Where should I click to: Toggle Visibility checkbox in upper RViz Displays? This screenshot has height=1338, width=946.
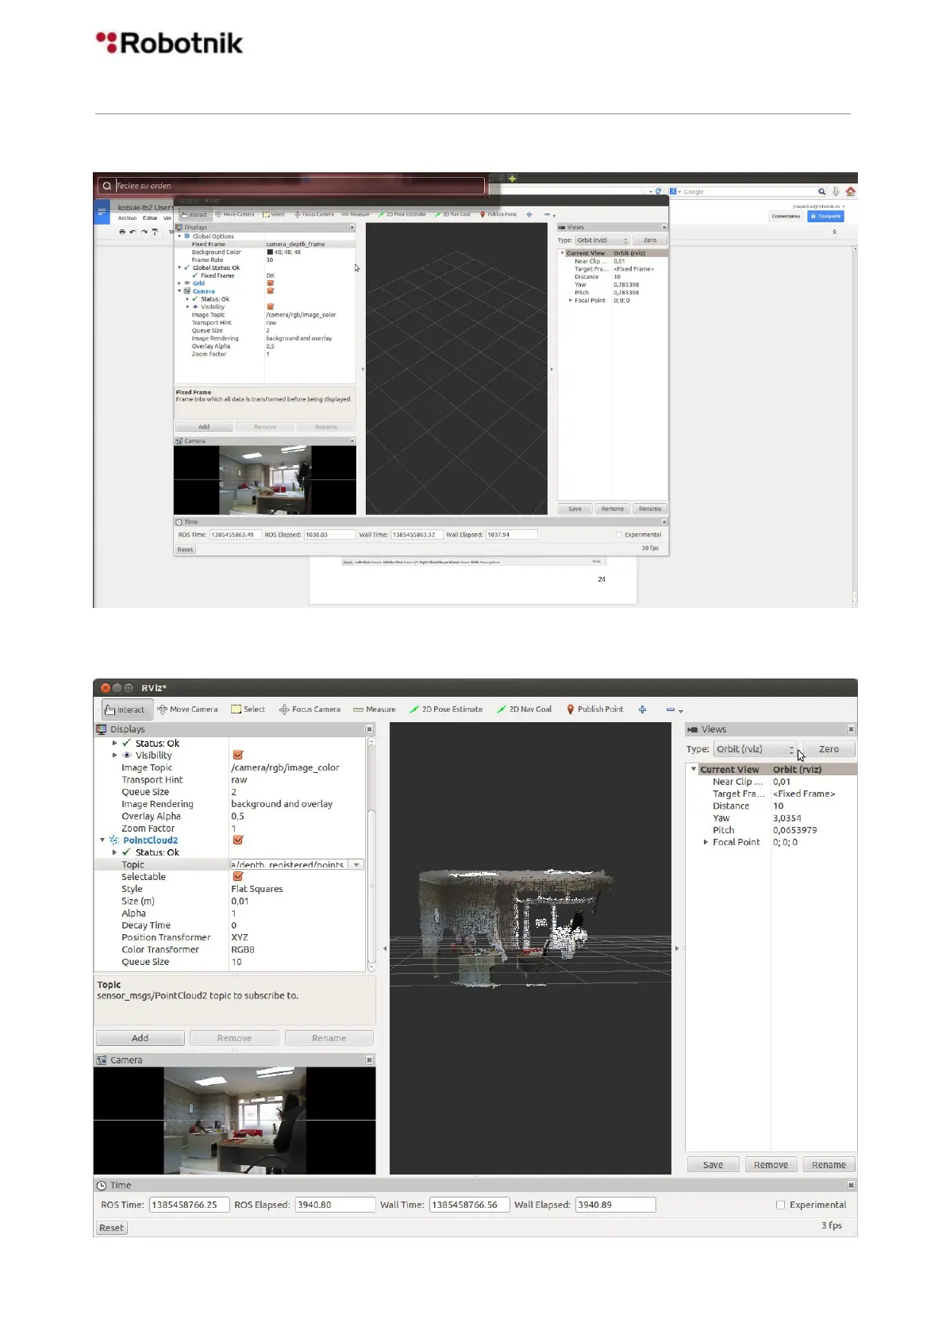click(x=271, y=306)
